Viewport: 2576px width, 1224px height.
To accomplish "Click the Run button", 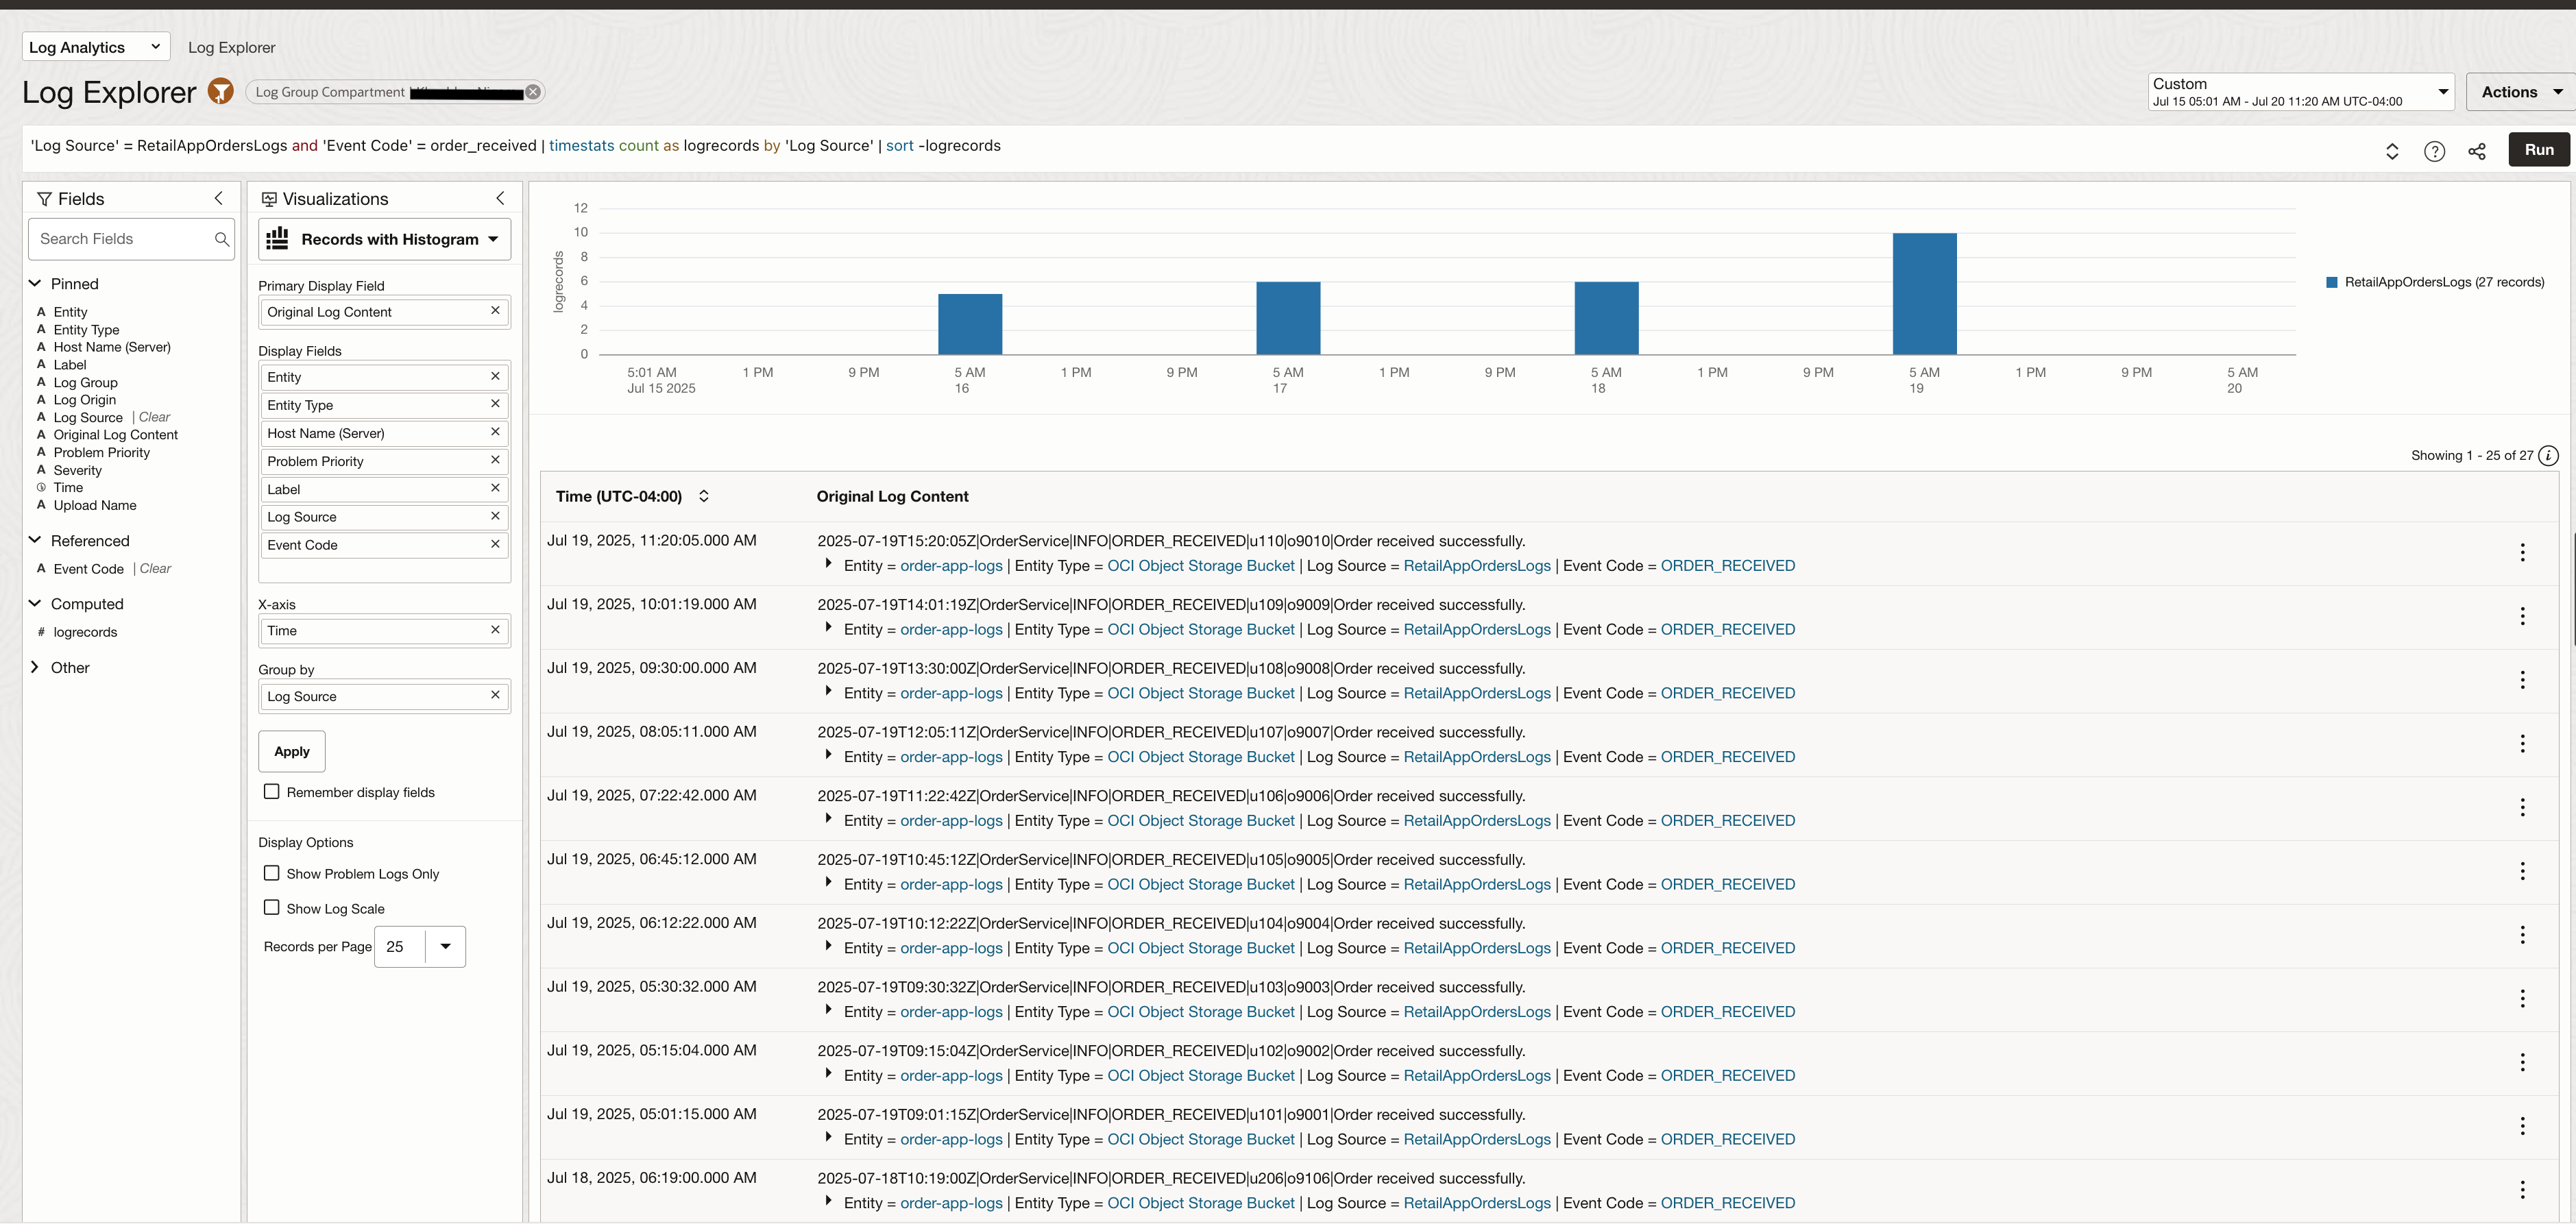I will pos(2538,150).
